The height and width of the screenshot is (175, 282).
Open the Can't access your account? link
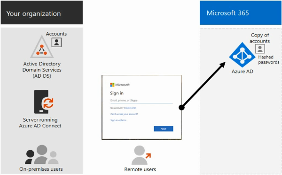point(124,114)
